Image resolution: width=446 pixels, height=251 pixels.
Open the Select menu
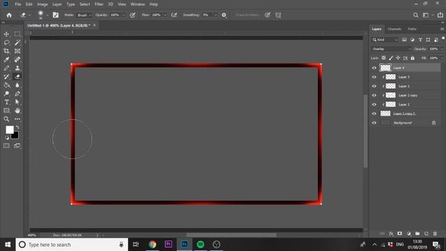(84, 4)
